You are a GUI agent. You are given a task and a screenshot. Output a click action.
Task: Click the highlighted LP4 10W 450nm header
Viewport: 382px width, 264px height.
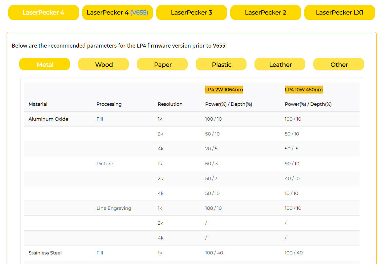point(303,90)
